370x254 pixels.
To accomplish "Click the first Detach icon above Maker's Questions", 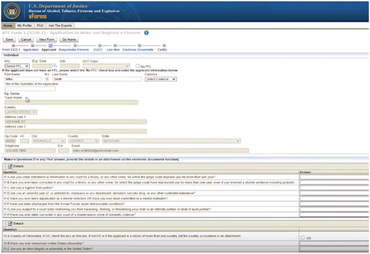I will coord(10,166).
